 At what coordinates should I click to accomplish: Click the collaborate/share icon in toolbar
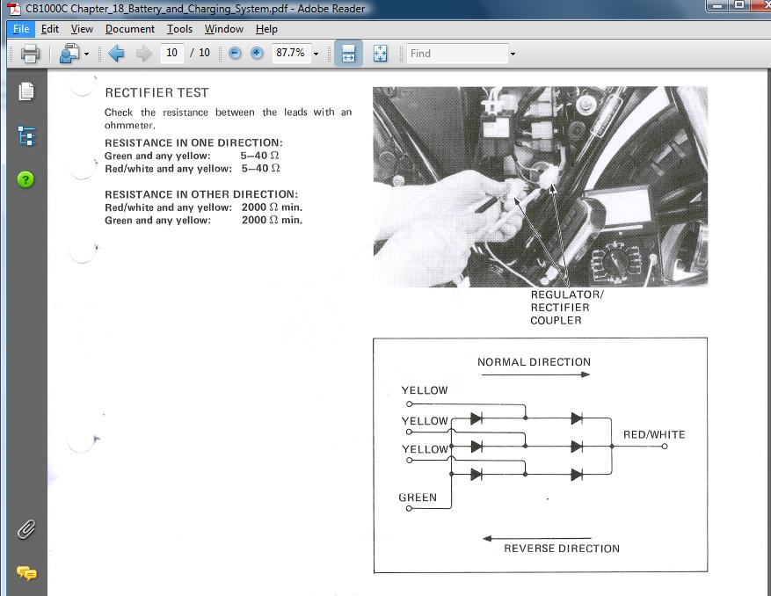(69, 54)
